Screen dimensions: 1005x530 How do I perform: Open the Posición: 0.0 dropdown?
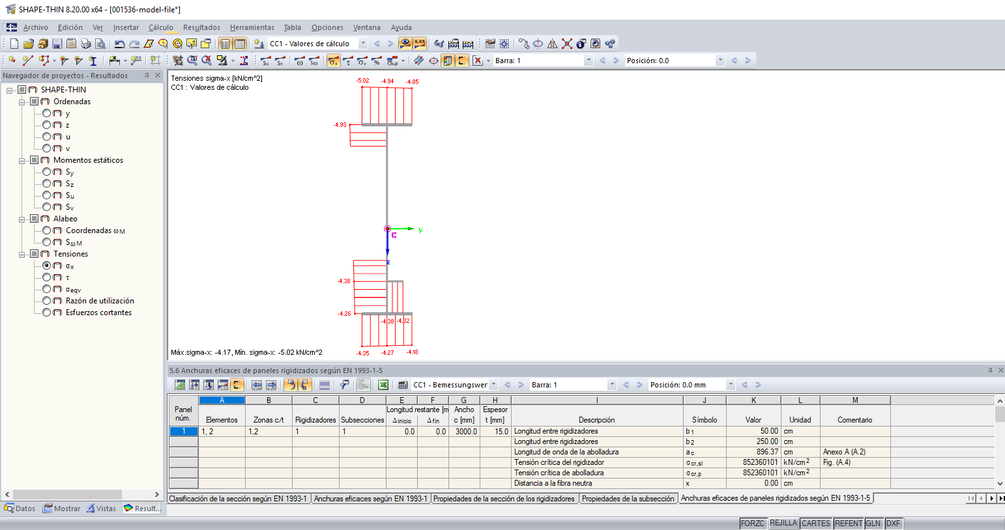pyautogui.click(x=720, y=61)
